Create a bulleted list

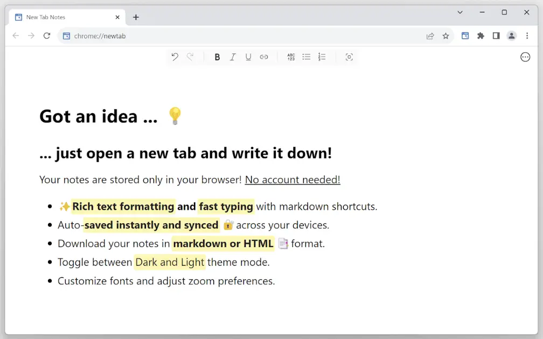[307, 56]
